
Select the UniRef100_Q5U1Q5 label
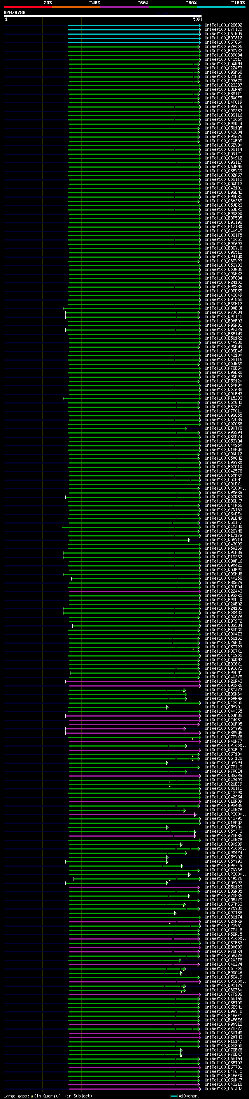pyautogui.click(x=223, y=128)
